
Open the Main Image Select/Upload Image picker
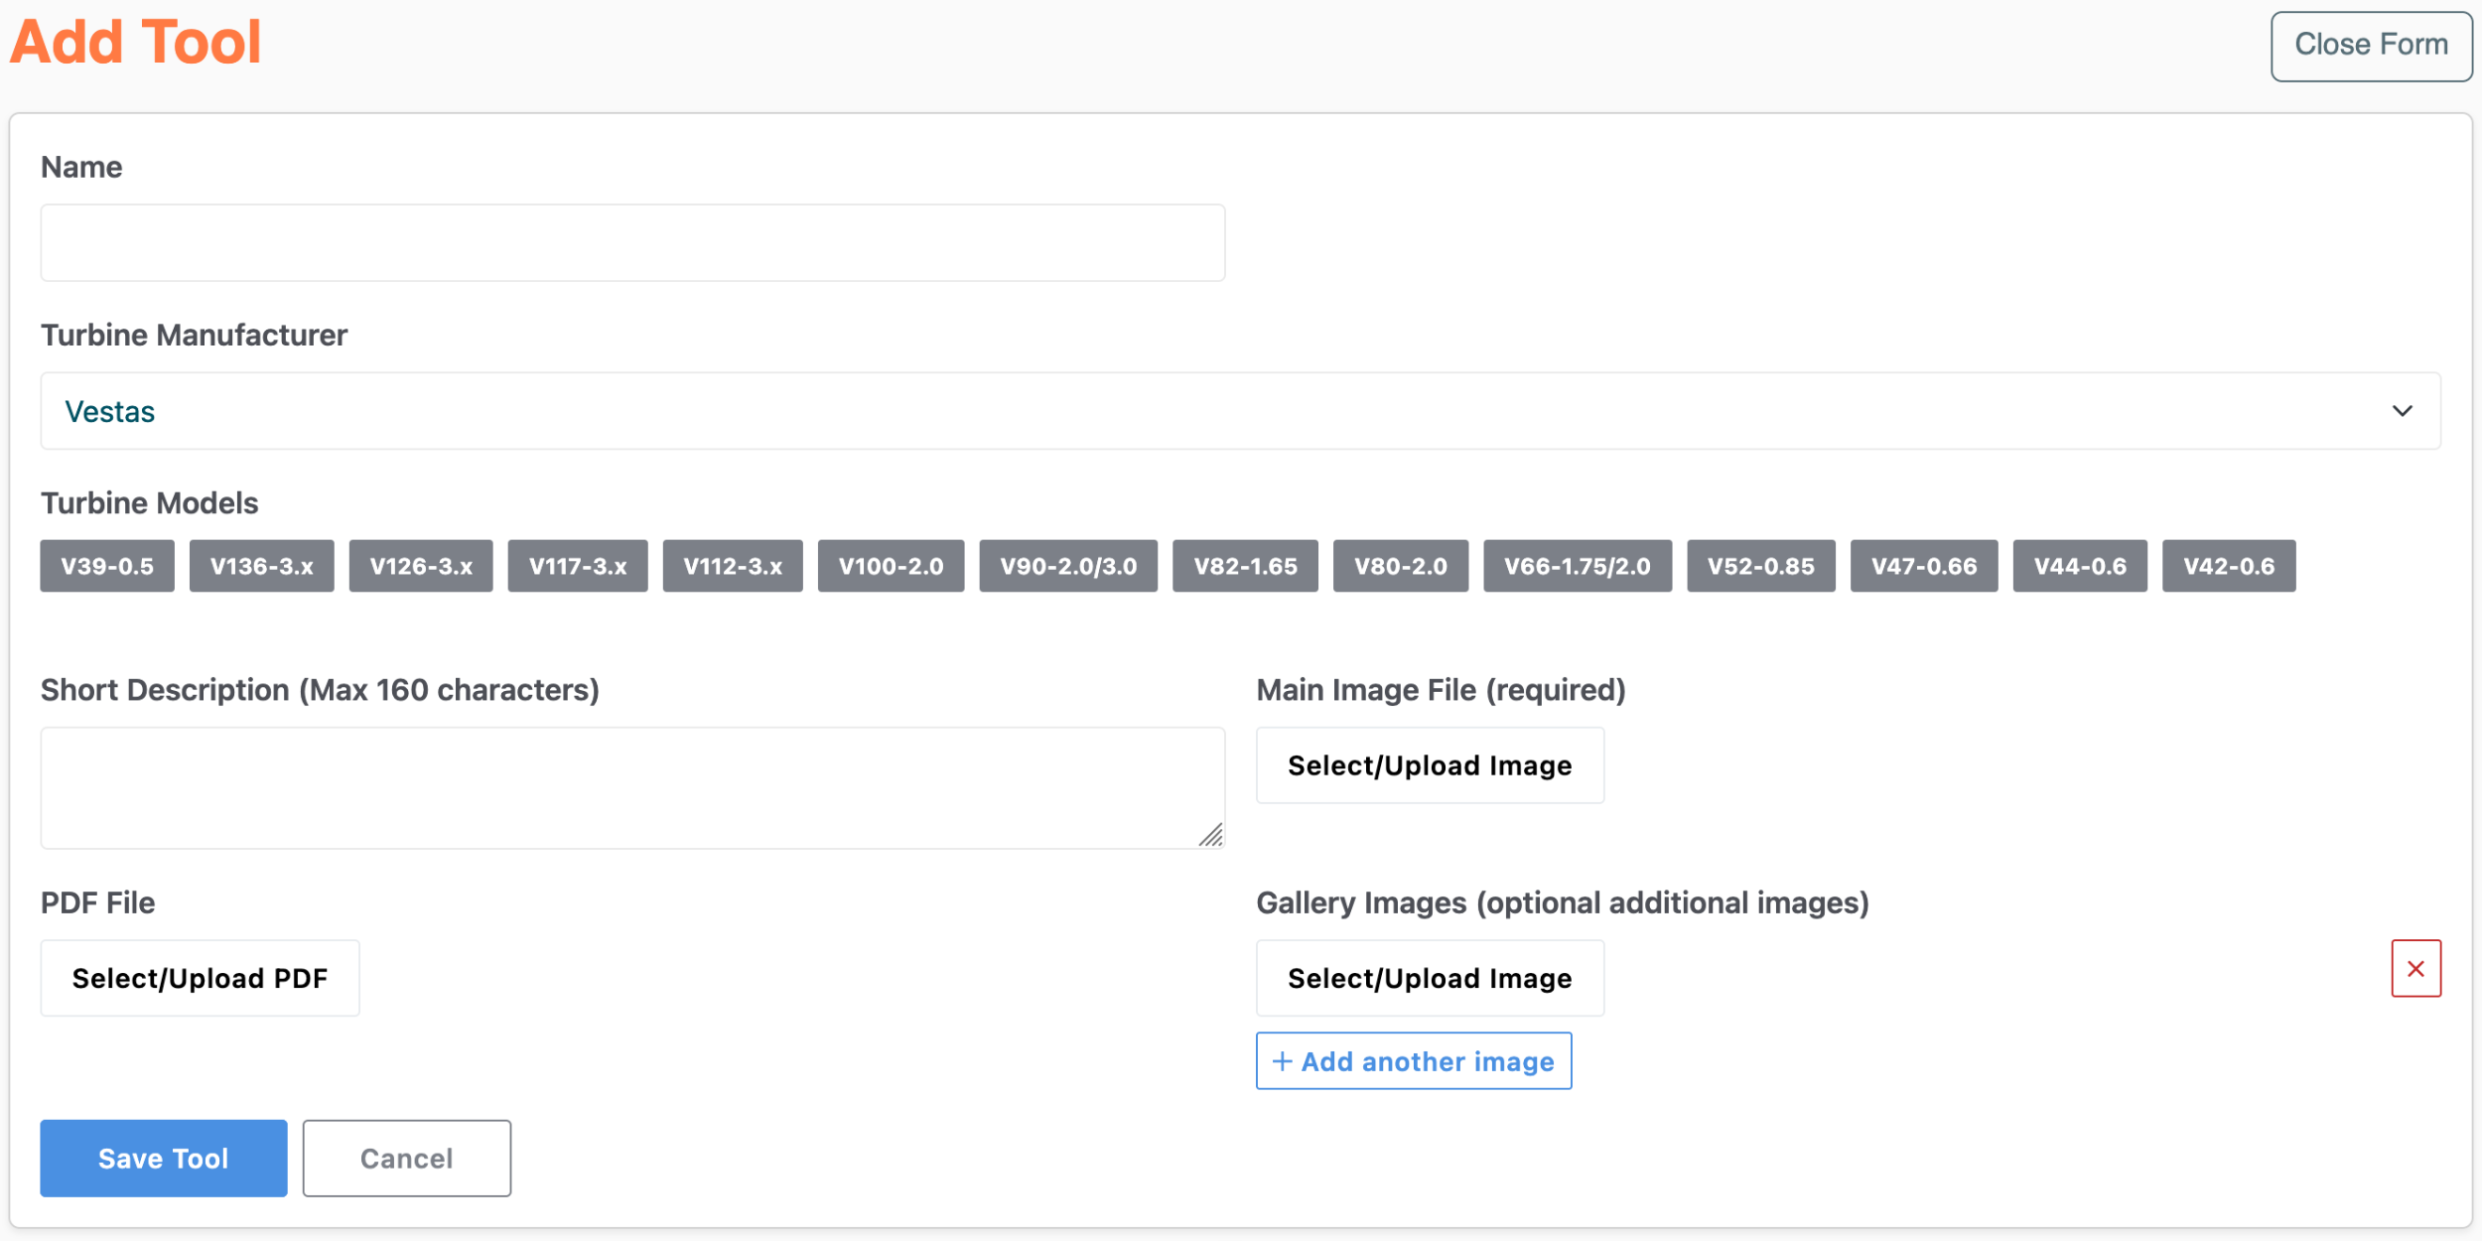pos(1430,764)
